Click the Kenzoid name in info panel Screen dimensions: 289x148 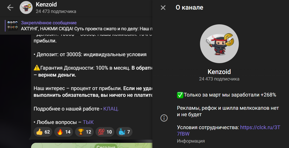(219, 72)
